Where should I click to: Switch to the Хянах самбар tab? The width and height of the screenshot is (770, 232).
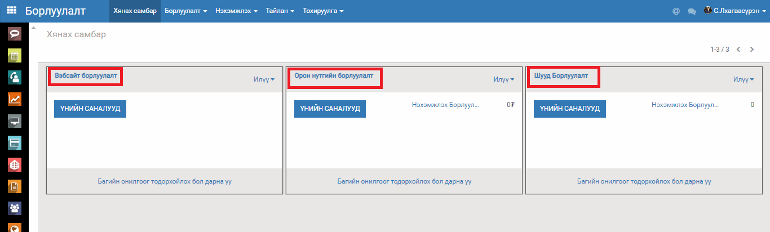pos(135,11)
